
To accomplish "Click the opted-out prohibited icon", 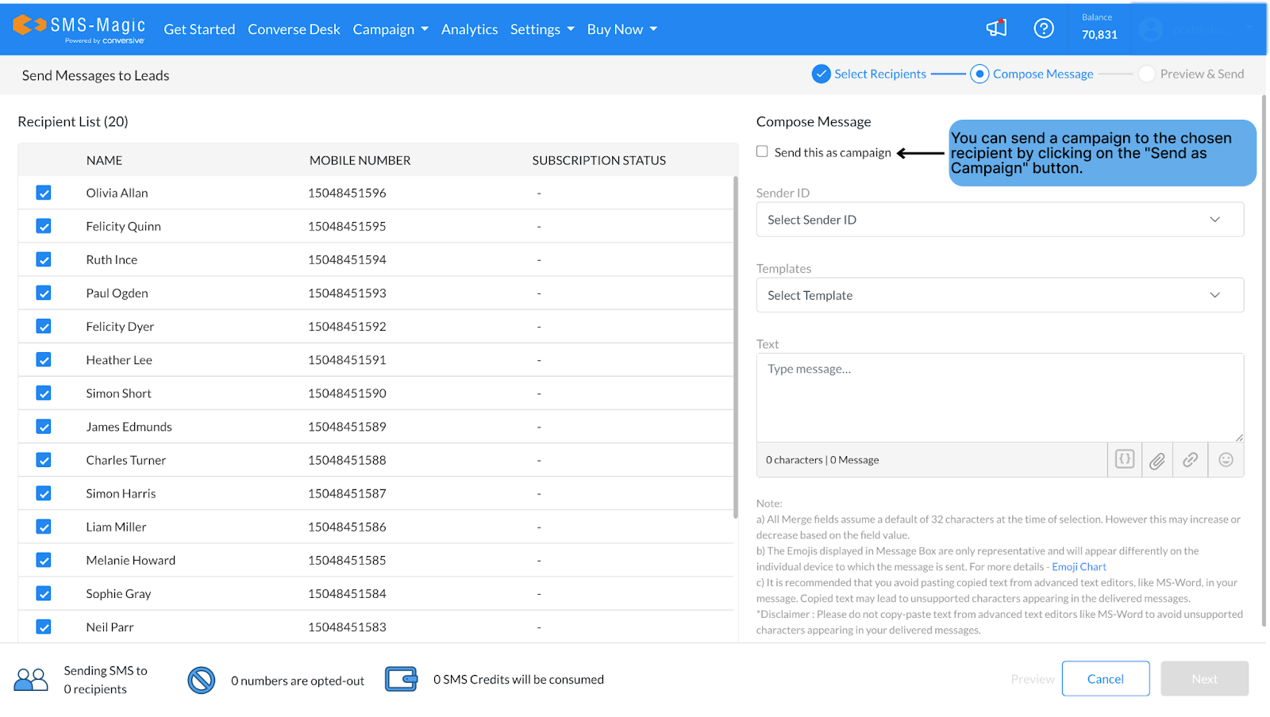I will click(202, 680).
